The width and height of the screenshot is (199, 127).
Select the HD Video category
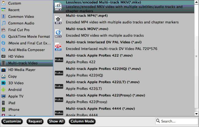pyautogui.click(x=27, y=56)
